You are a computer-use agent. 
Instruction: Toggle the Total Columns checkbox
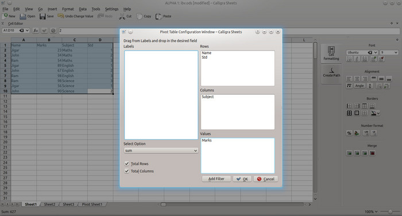point(127,171)
